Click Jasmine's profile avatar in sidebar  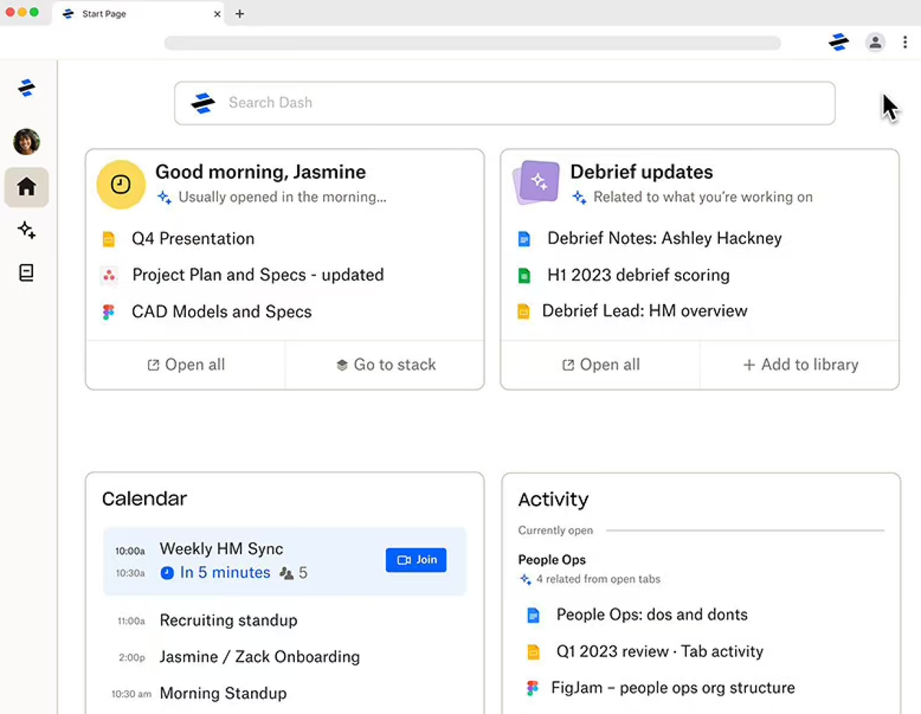tap(27, 142)
